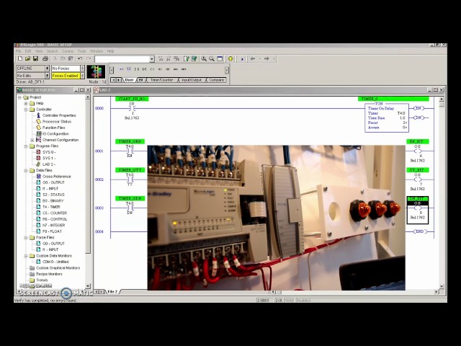Select the START_PB_NO contact on rung 0000
Screen dimensions: 461x346
[x=132, y=109]
